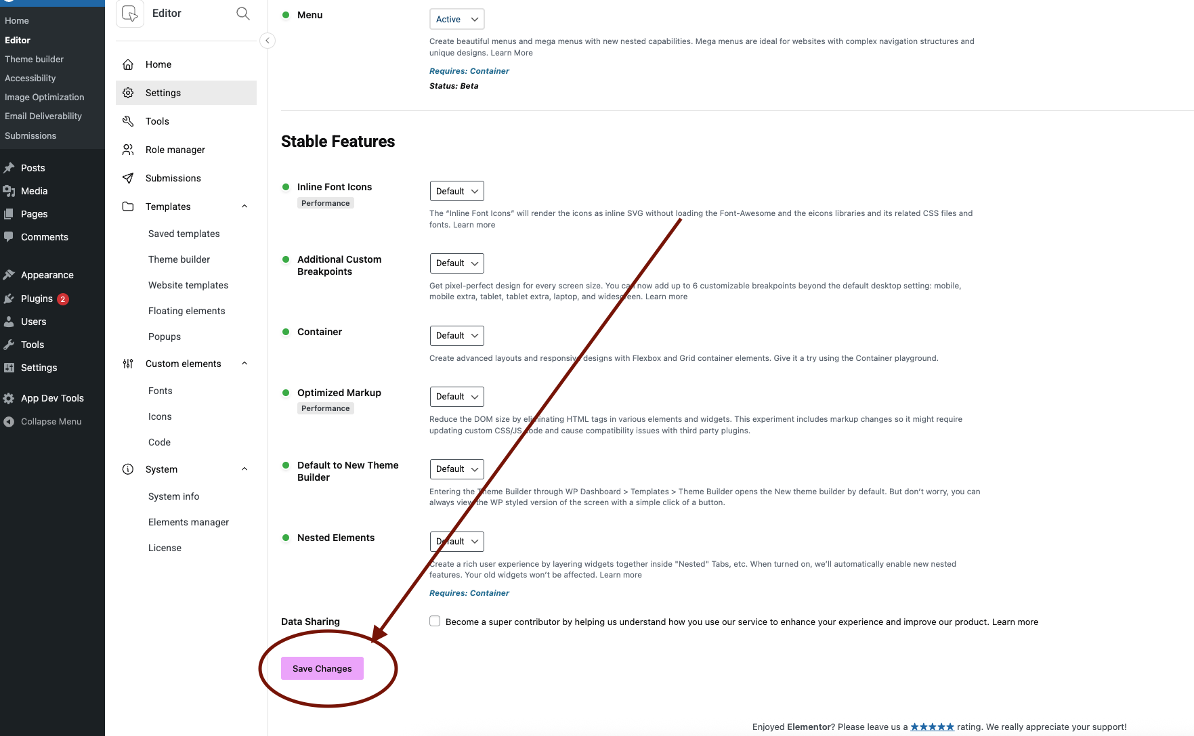Click the Submissions paper plane icon

(x=128, y=178)
